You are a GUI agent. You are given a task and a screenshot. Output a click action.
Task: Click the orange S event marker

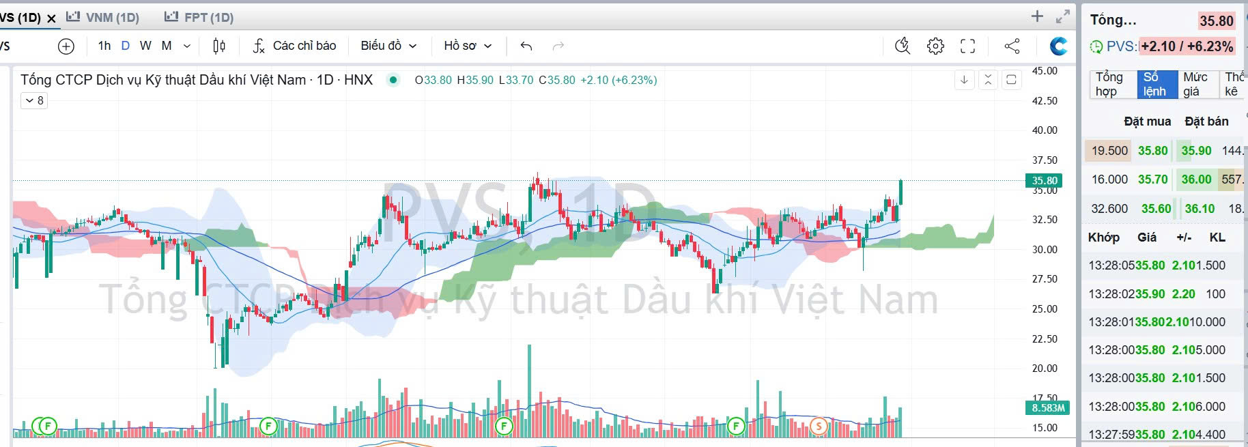819,427
